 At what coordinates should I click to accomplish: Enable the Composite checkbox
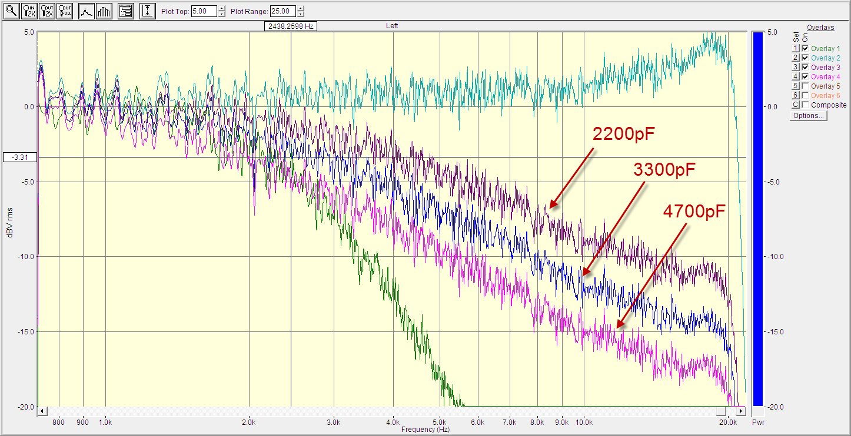point(805,105)
